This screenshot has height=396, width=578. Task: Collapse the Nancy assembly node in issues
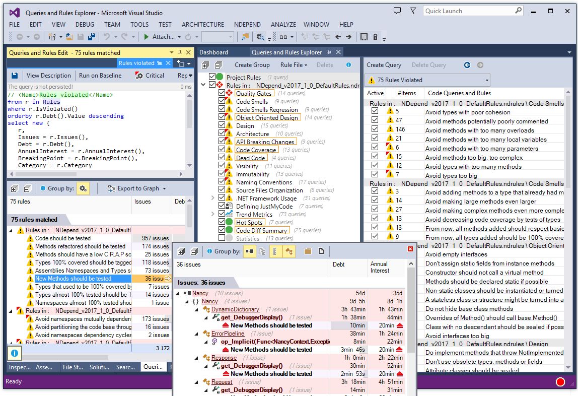pyautogui.click(x=178, y=293)
